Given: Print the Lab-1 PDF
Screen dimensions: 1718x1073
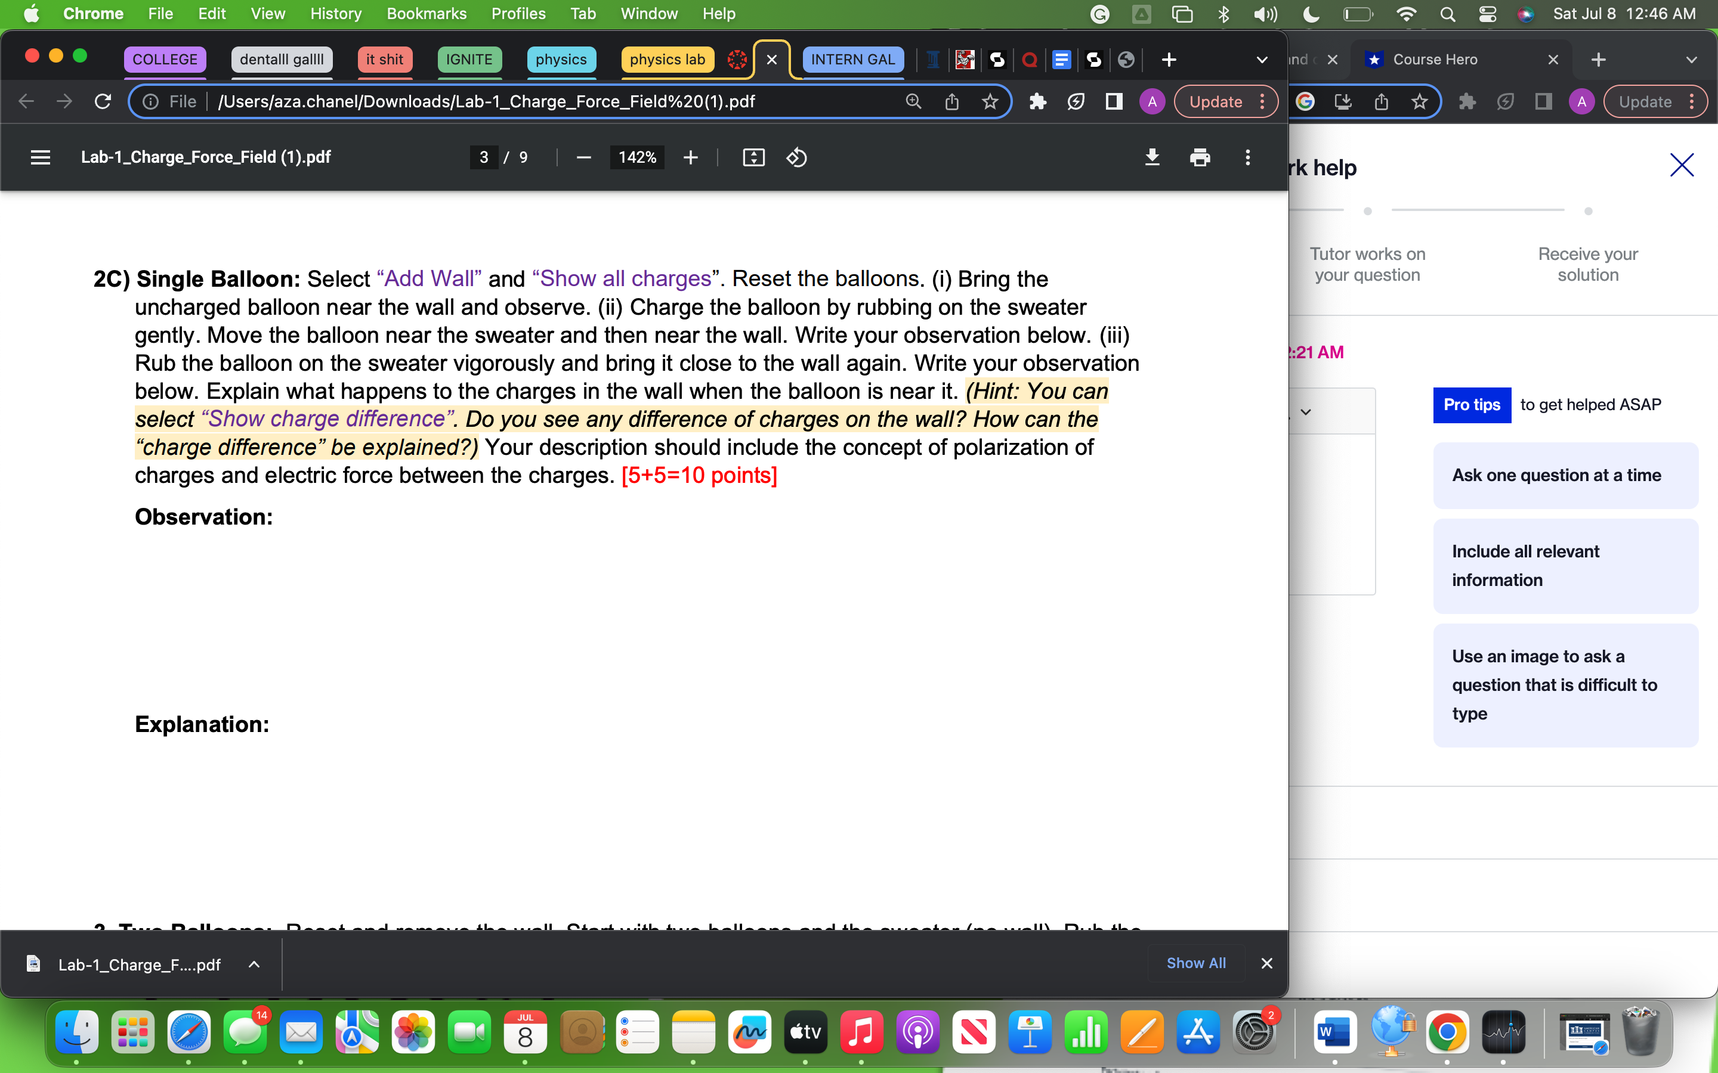Looking at the screenshot, I should coord(1200,157).
